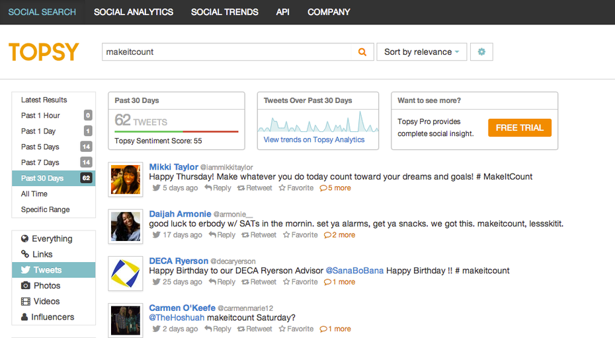Select Past 1 Day filter
615x338 pixels.
[x=54, y=131]
